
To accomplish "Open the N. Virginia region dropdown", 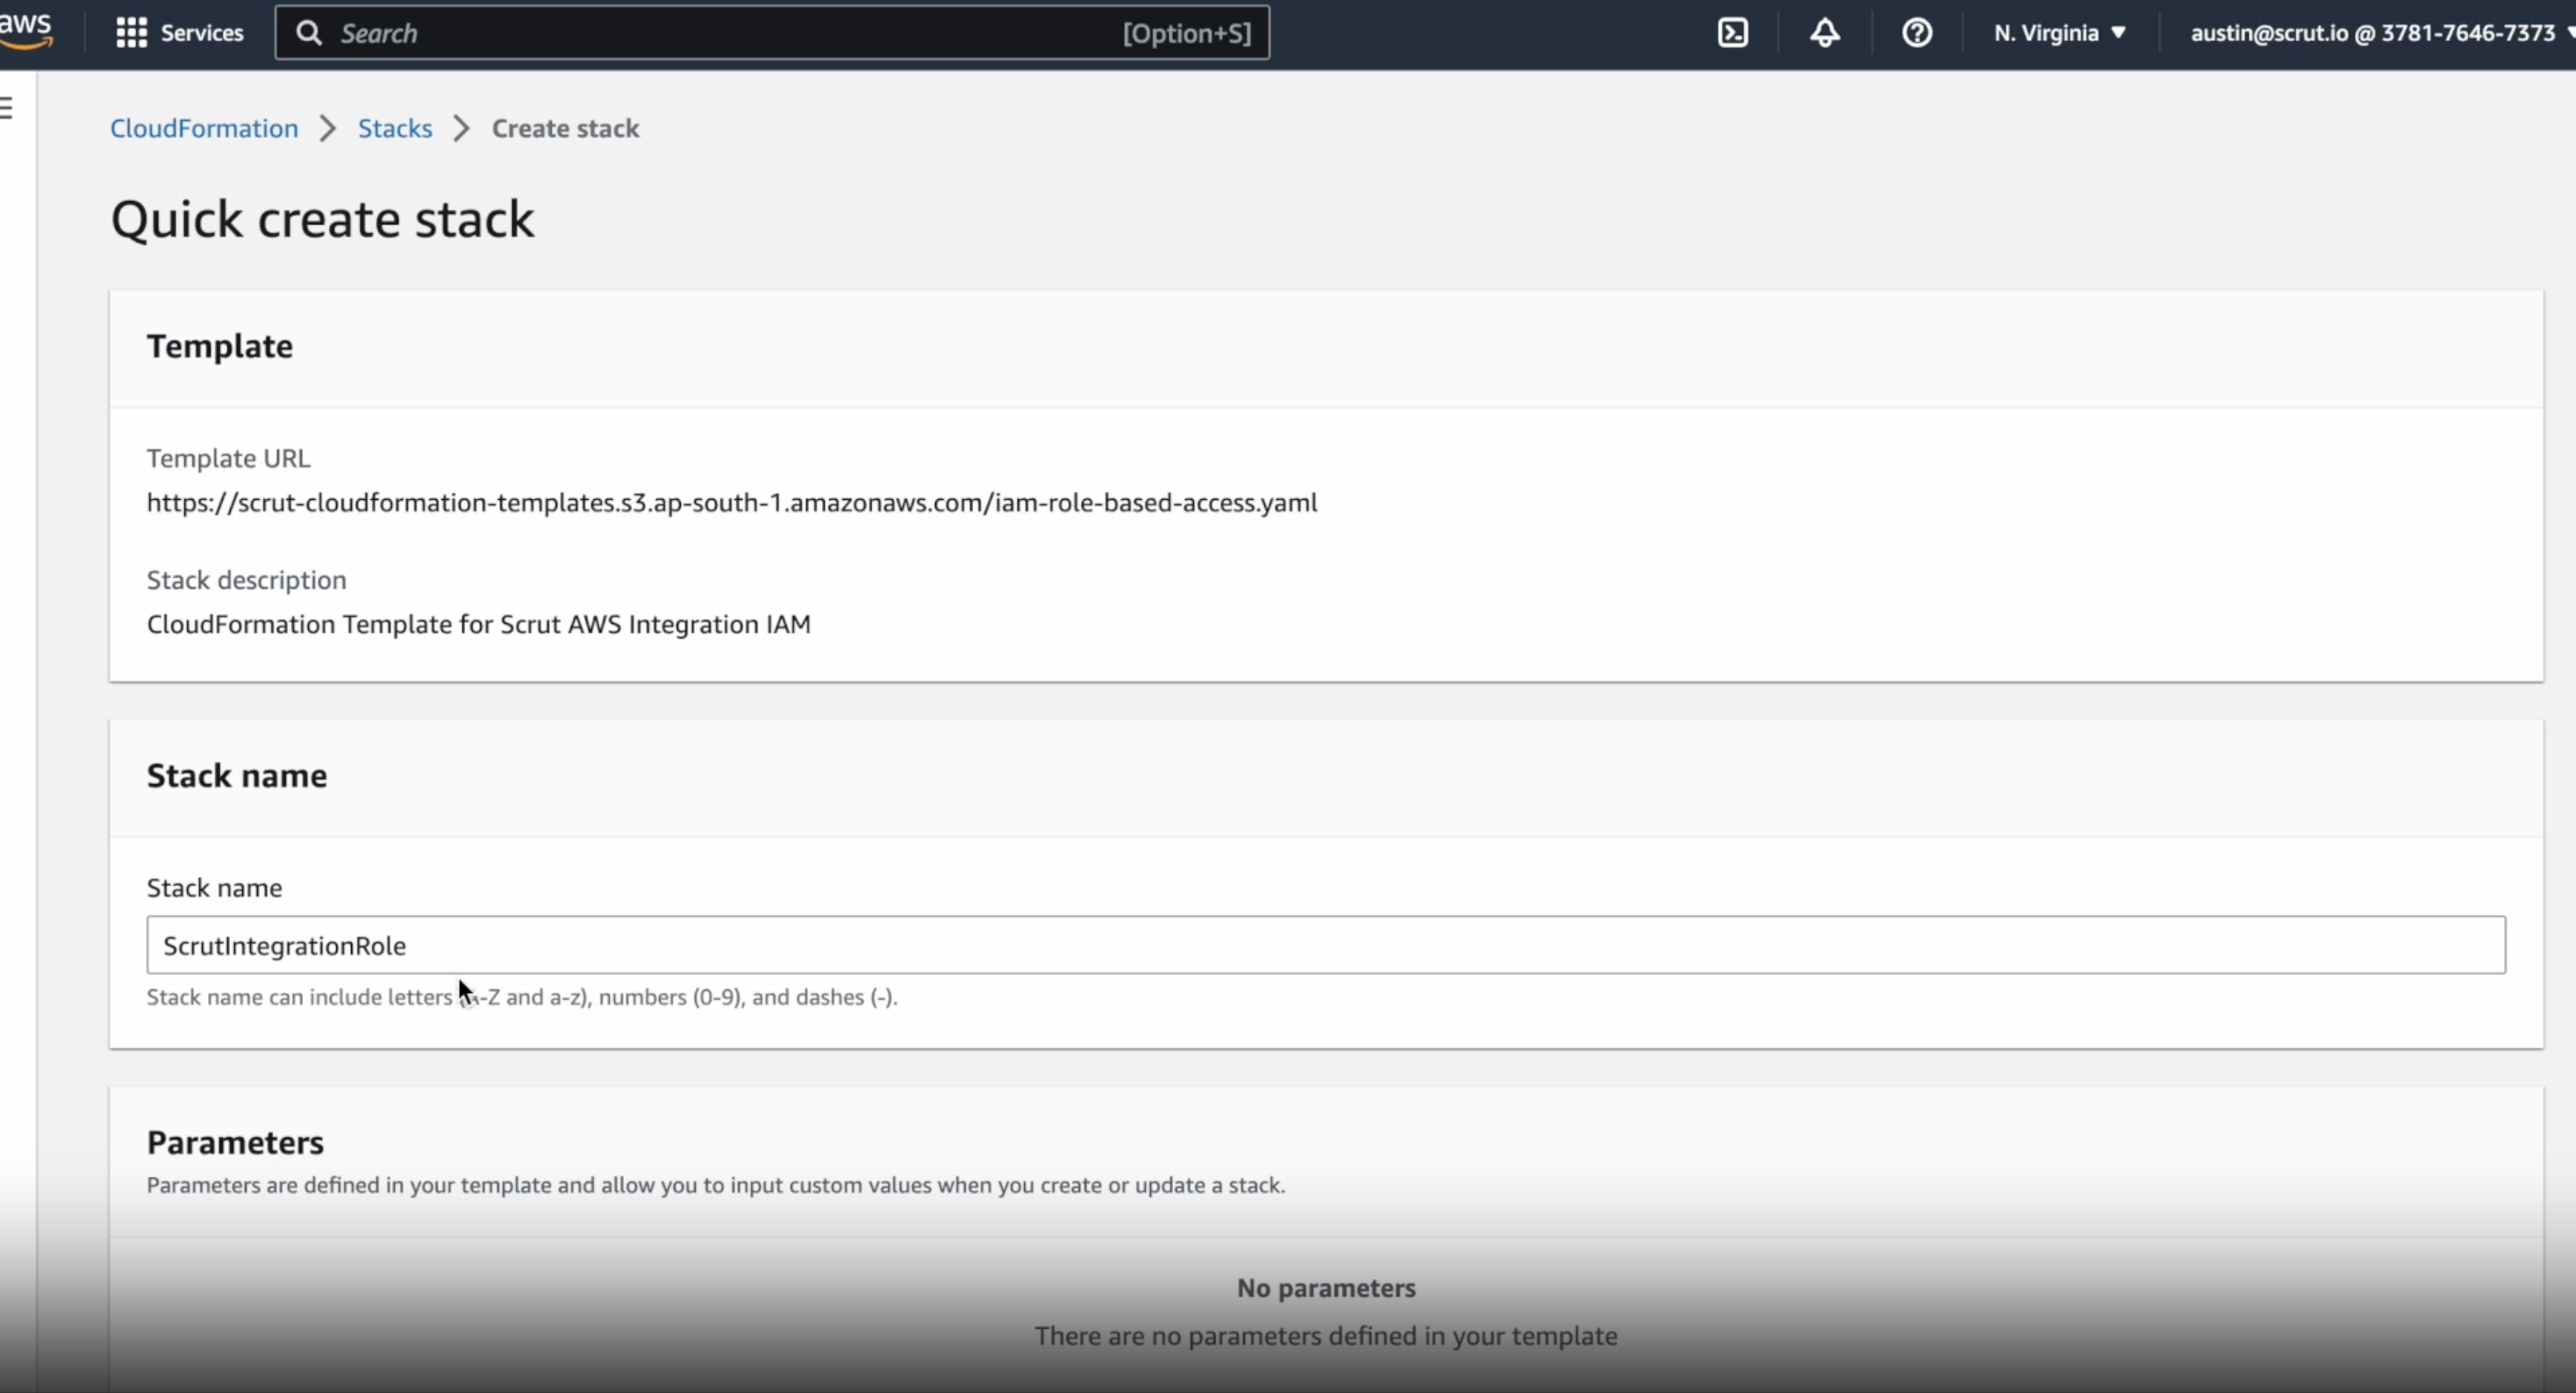I will 2059,33.
